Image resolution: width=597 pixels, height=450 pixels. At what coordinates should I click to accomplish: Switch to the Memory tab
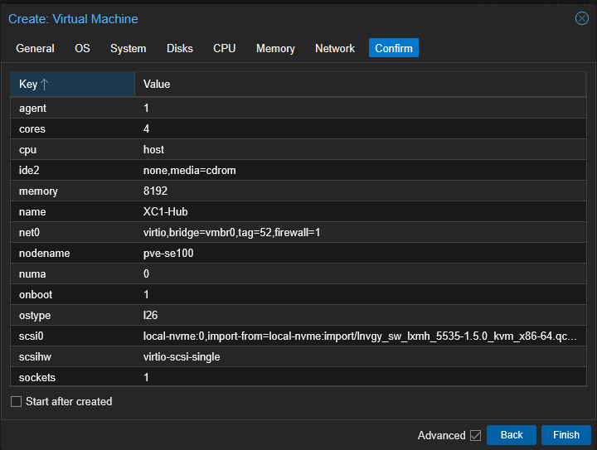pos(275,49)
